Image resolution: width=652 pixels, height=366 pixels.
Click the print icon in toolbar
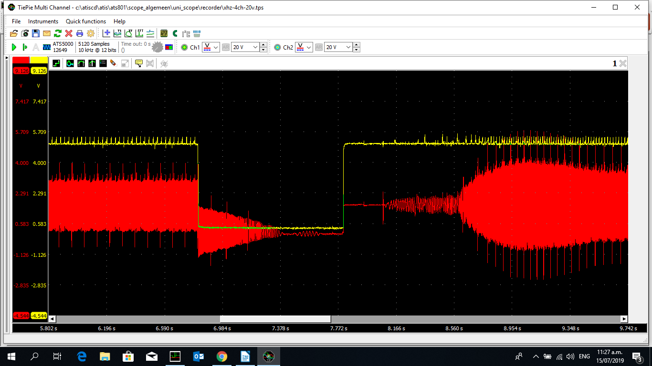[x=80, y=33]
